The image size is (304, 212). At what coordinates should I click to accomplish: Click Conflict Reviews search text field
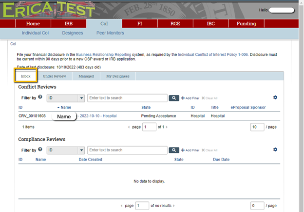pyautogui.click(x=127, y=98)
